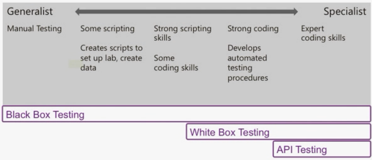
Task: Select the Some scripting text
Action: [108, 29]
